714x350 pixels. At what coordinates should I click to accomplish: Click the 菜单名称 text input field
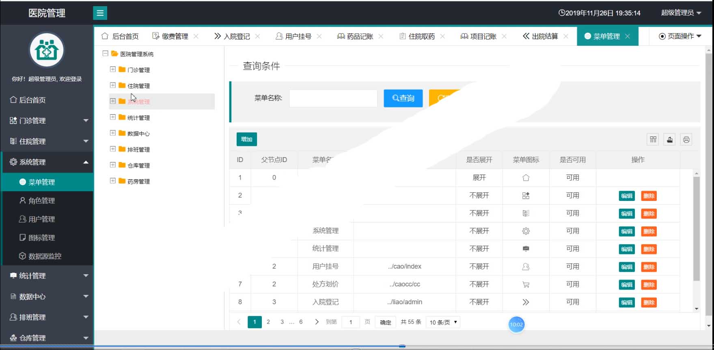click(x=333, y=98)
